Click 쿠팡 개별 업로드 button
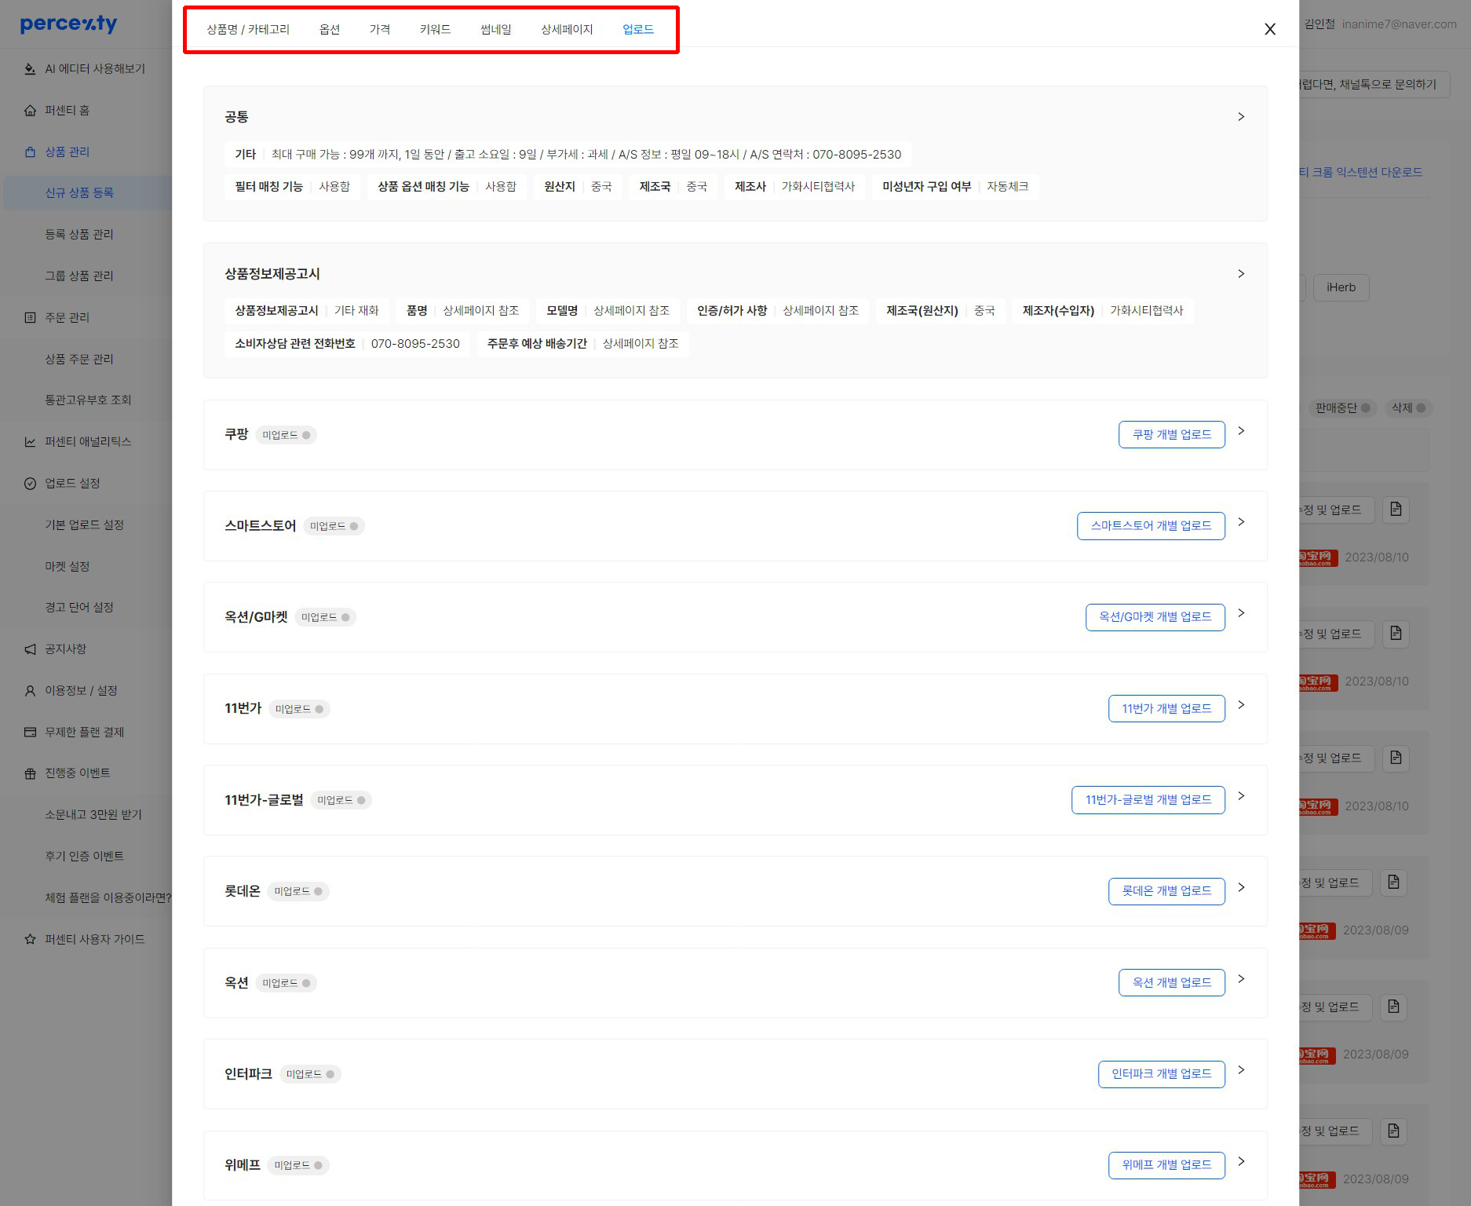 [x=1172, y=435]
